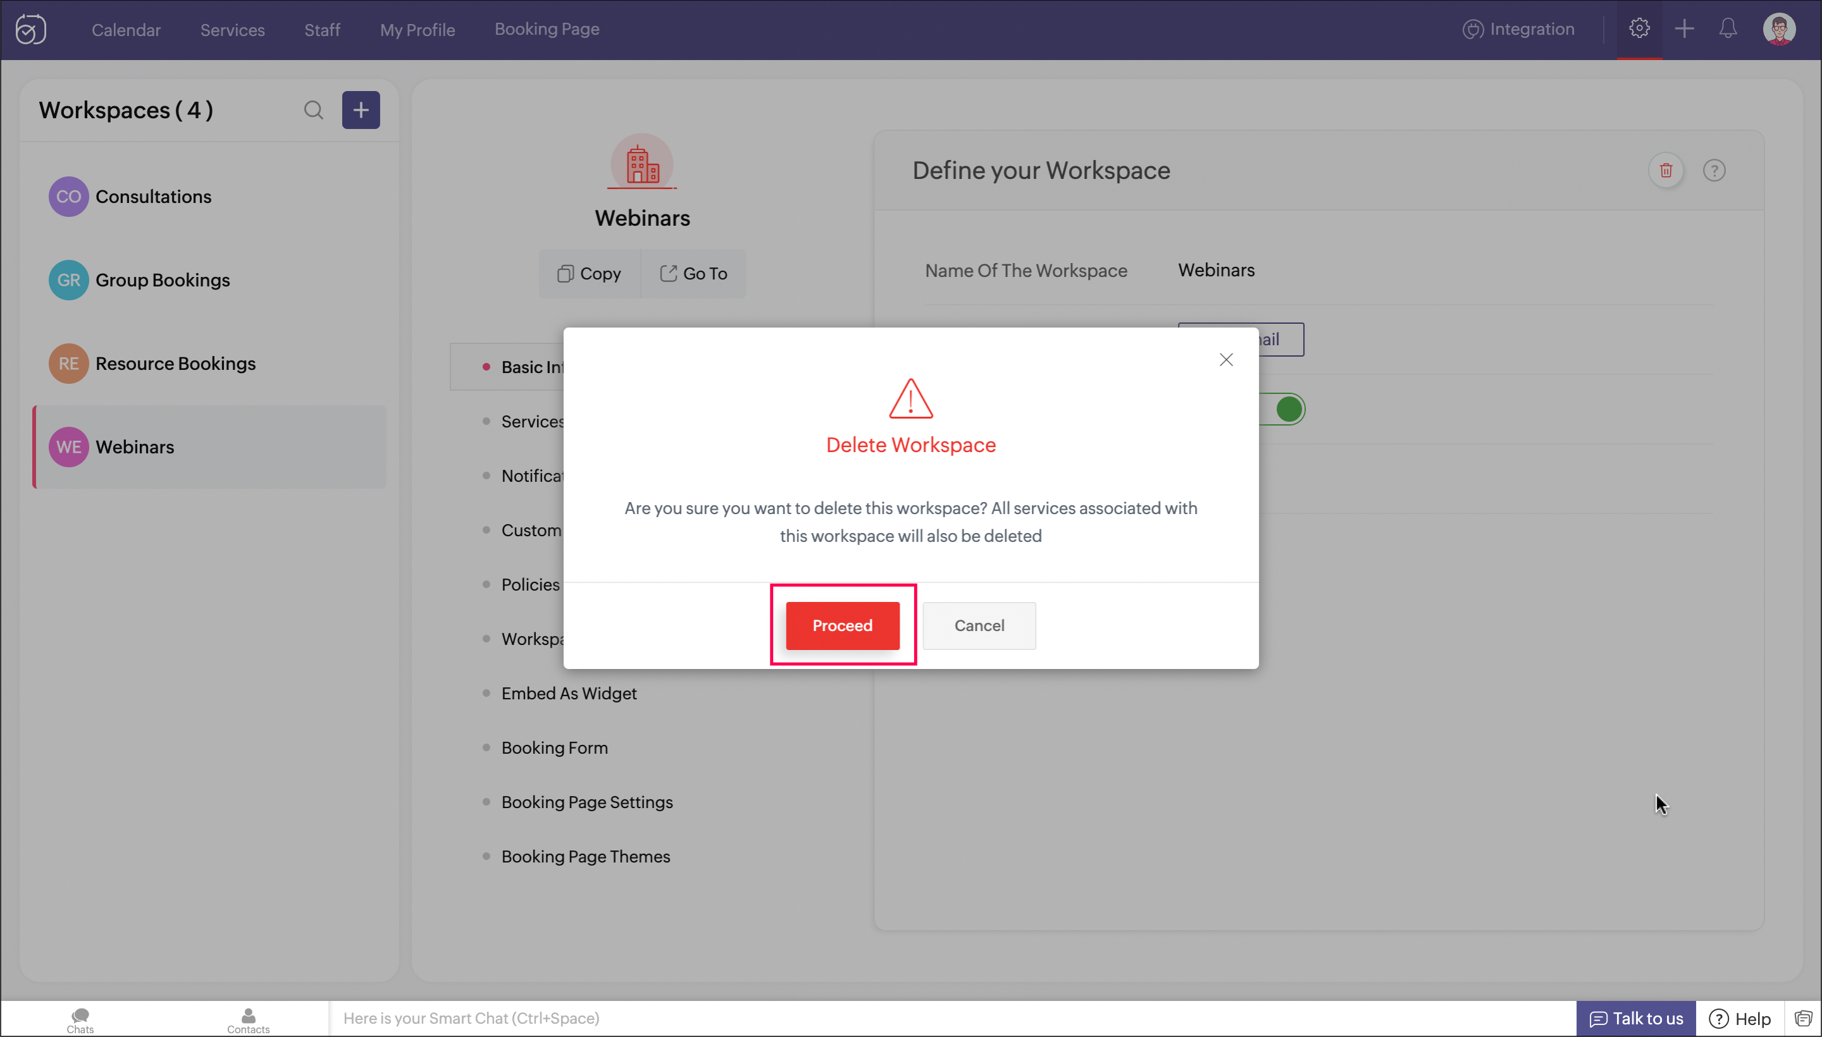
Task: Click the Proceed button to confirm deletion
Action: (842, 625)
